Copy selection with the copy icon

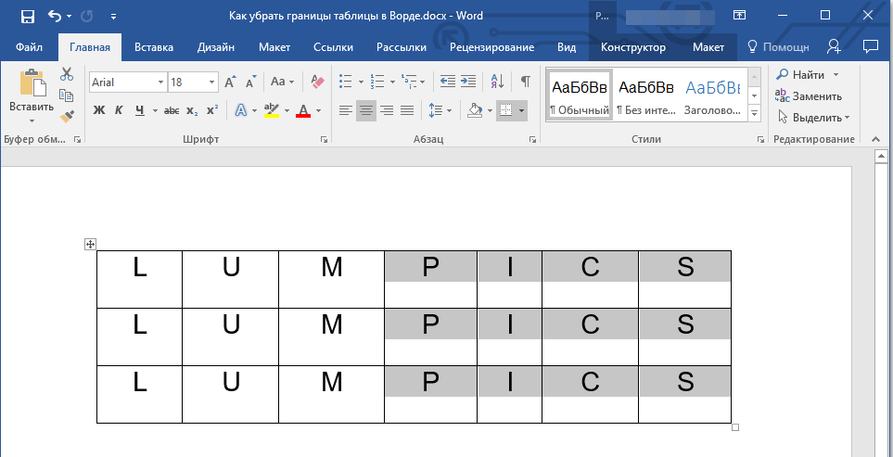click(67, 95)
